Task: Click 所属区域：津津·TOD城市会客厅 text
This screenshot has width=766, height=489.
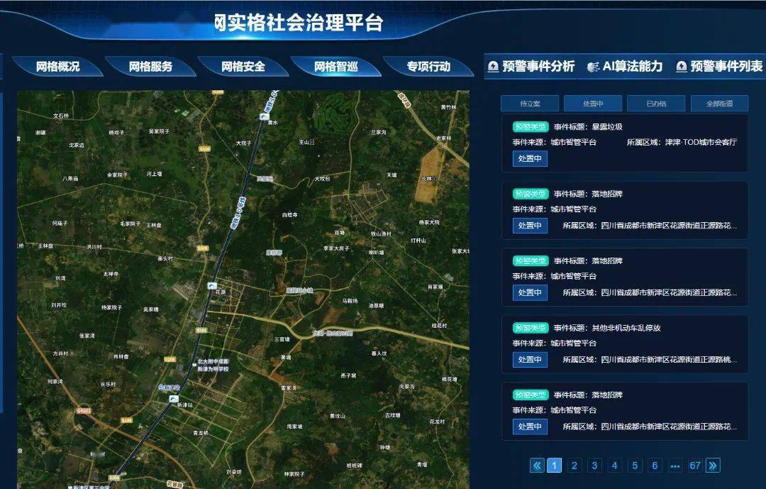Action: 682,142
